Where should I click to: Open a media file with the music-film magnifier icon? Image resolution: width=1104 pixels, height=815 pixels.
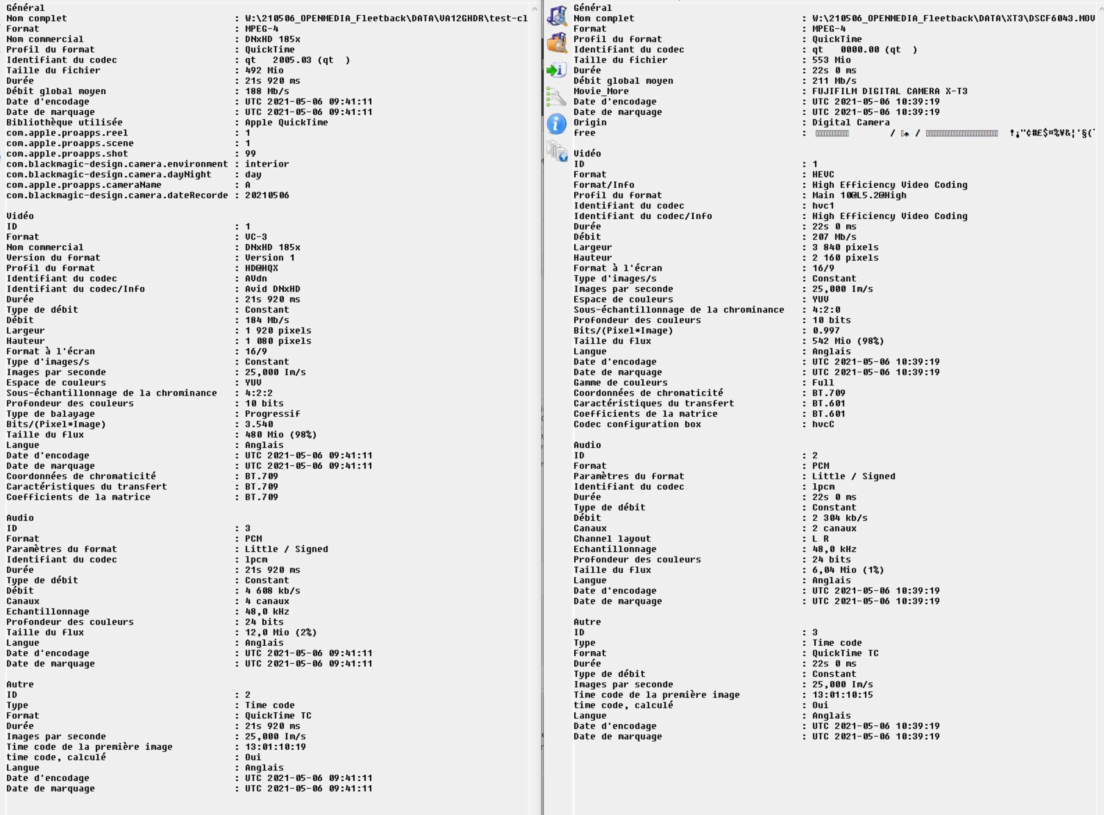pyautogui.click(x=557, y=16)
